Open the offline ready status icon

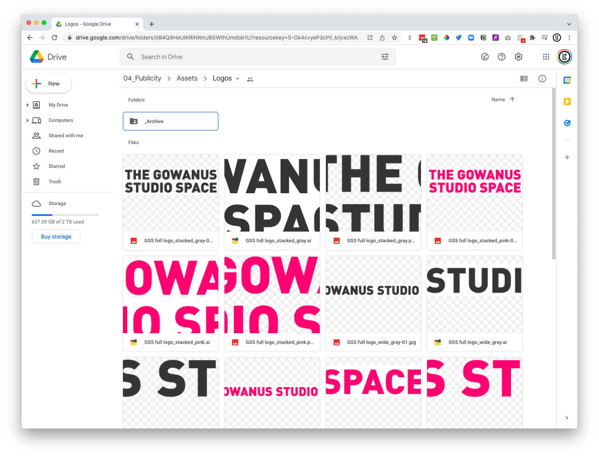(x=485, y=57)
